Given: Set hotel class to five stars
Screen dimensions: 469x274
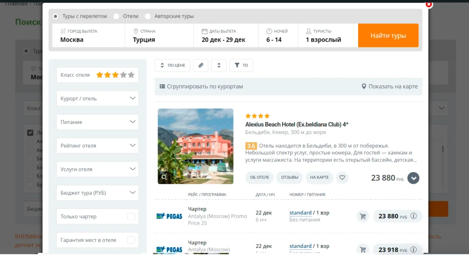Looking at the screenshot, I should coord(131,75).
